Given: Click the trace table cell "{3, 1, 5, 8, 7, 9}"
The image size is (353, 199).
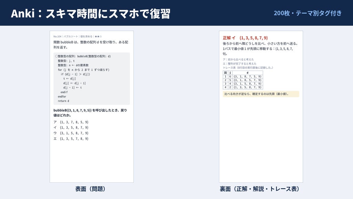Looking at the screenshot, I should [248, 84].
